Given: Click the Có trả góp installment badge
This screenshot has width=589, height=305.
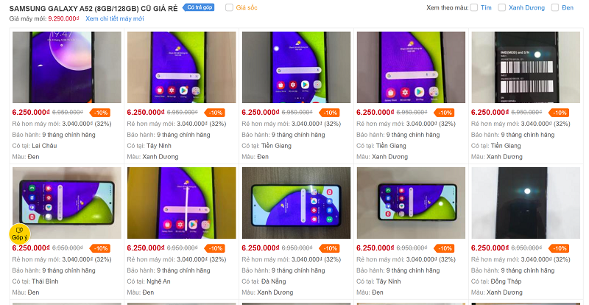Looking at the screenshot, I should click(x=198, y=7).
